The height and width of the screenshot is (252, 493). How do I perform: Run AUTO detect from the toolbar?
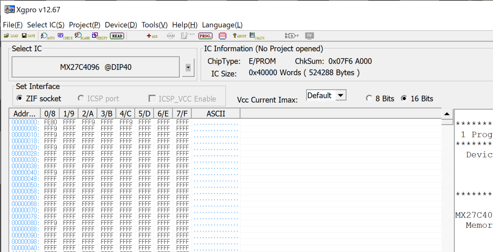pos(48,36)
